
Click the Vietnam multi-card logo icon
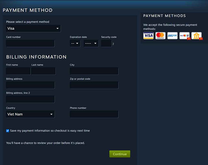(185, 36)
